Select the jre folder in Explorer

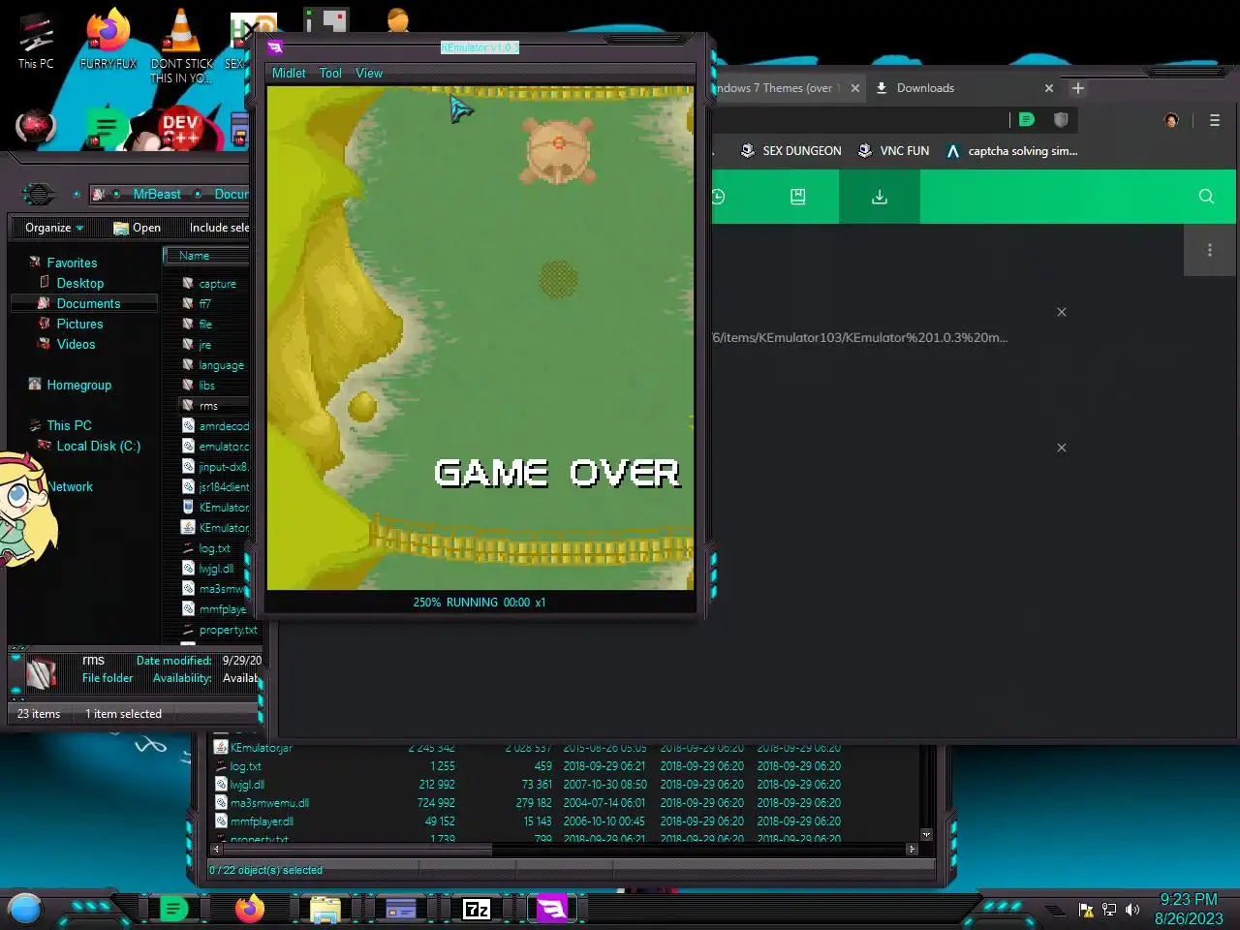click(x=204, y=345)
